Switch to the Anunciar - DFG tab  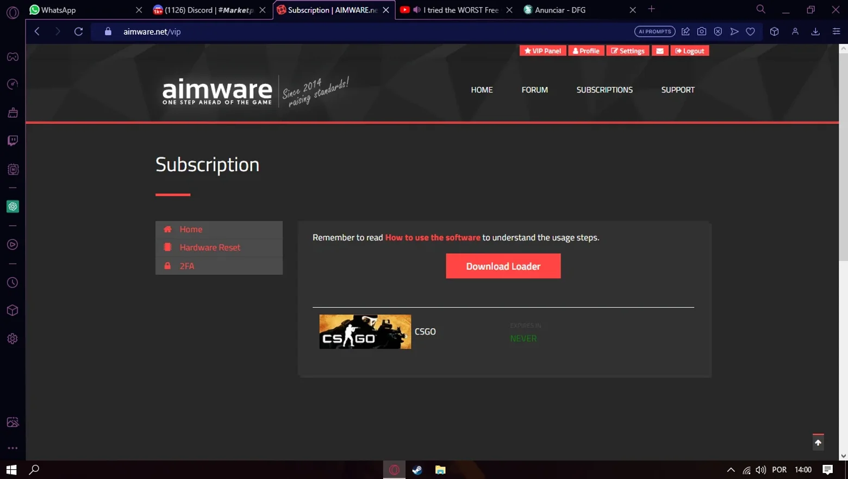pos(579,10)
